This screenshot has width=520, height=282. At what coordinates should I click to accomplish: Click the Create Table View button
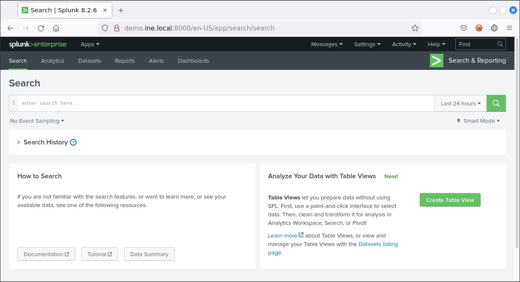click(450, 200)
